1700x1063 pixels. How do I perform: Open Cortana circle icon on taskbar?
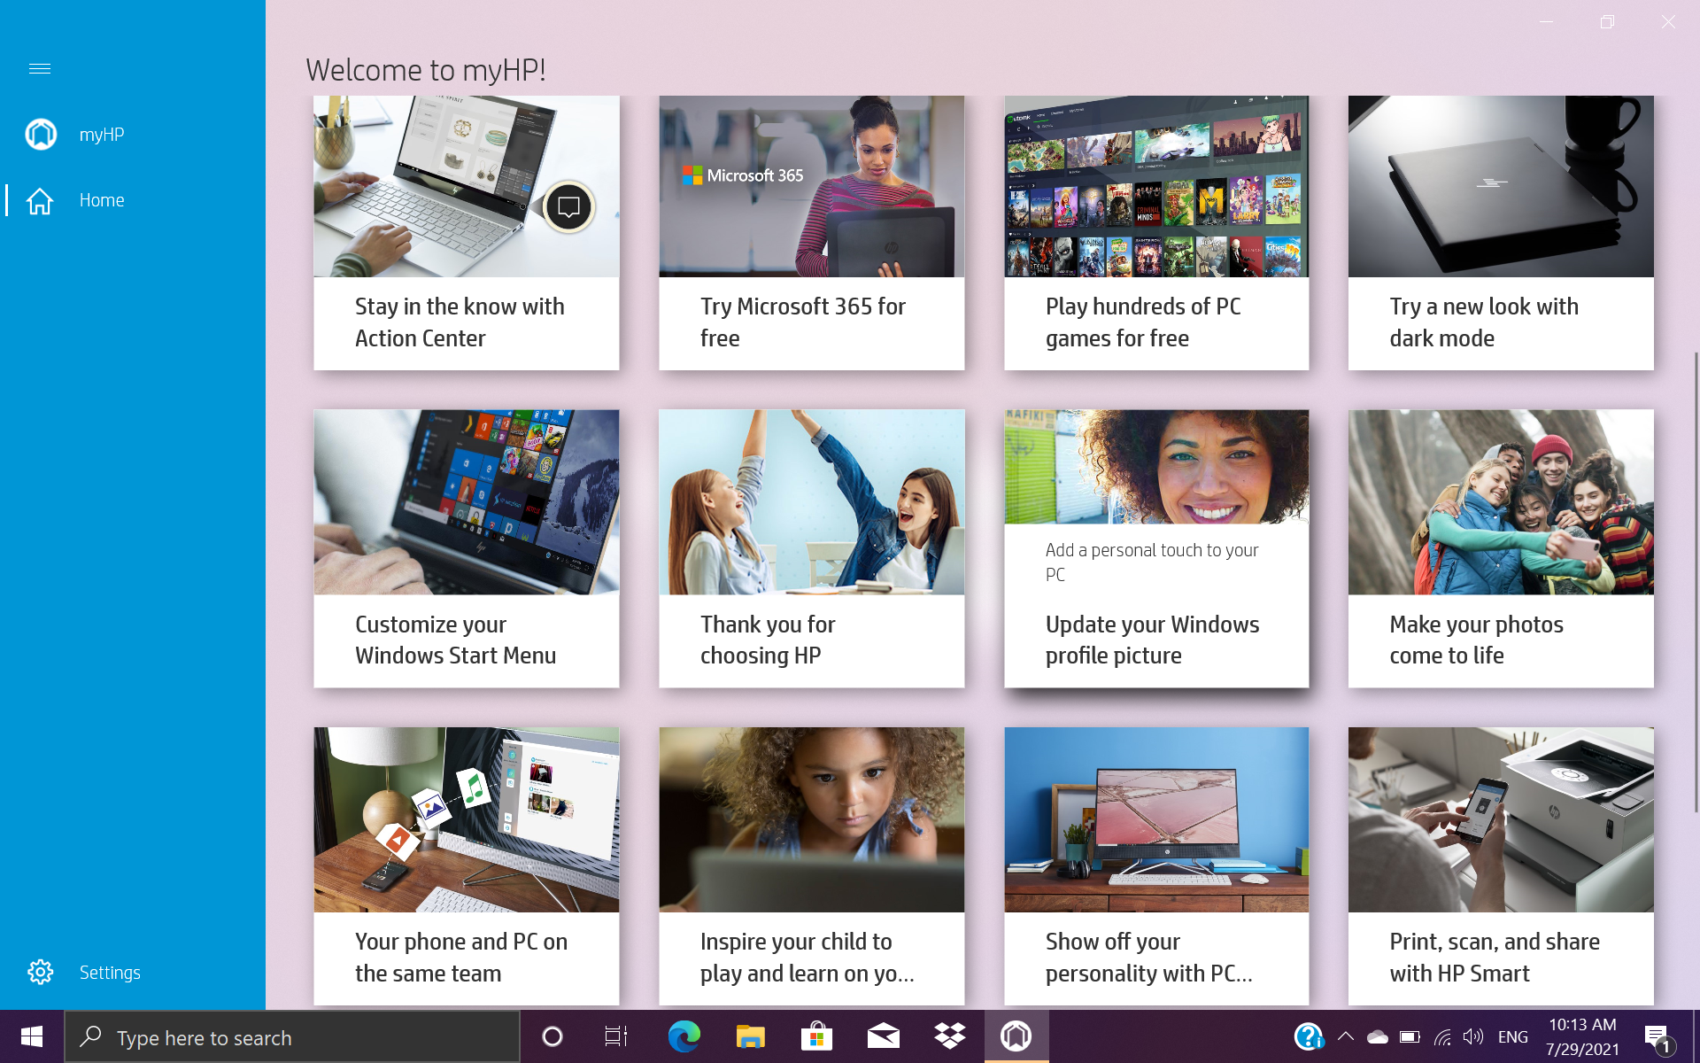coord(552,1036)
